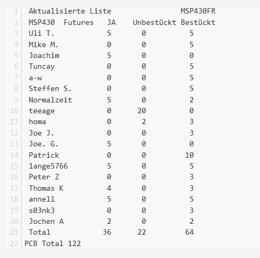
Task: Click the name "Normalzeit"
Action: [50, 100]
